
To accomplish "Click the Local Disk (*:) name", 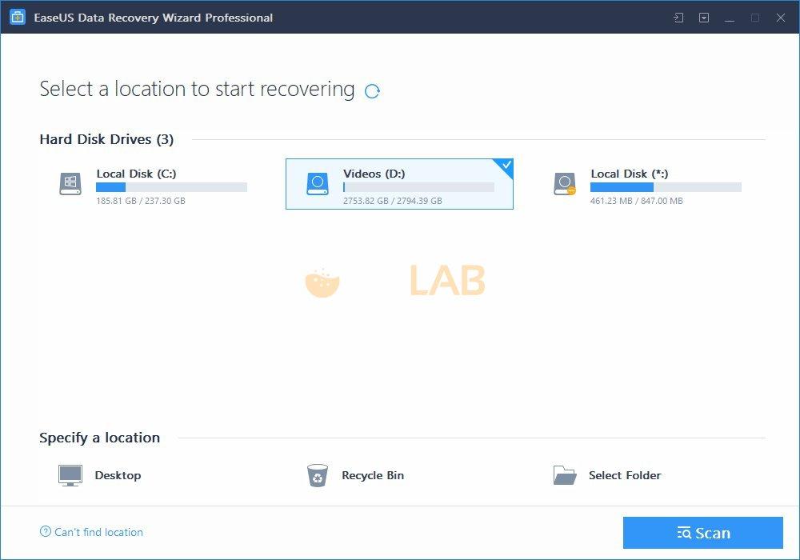I will [x=630, y=174].
